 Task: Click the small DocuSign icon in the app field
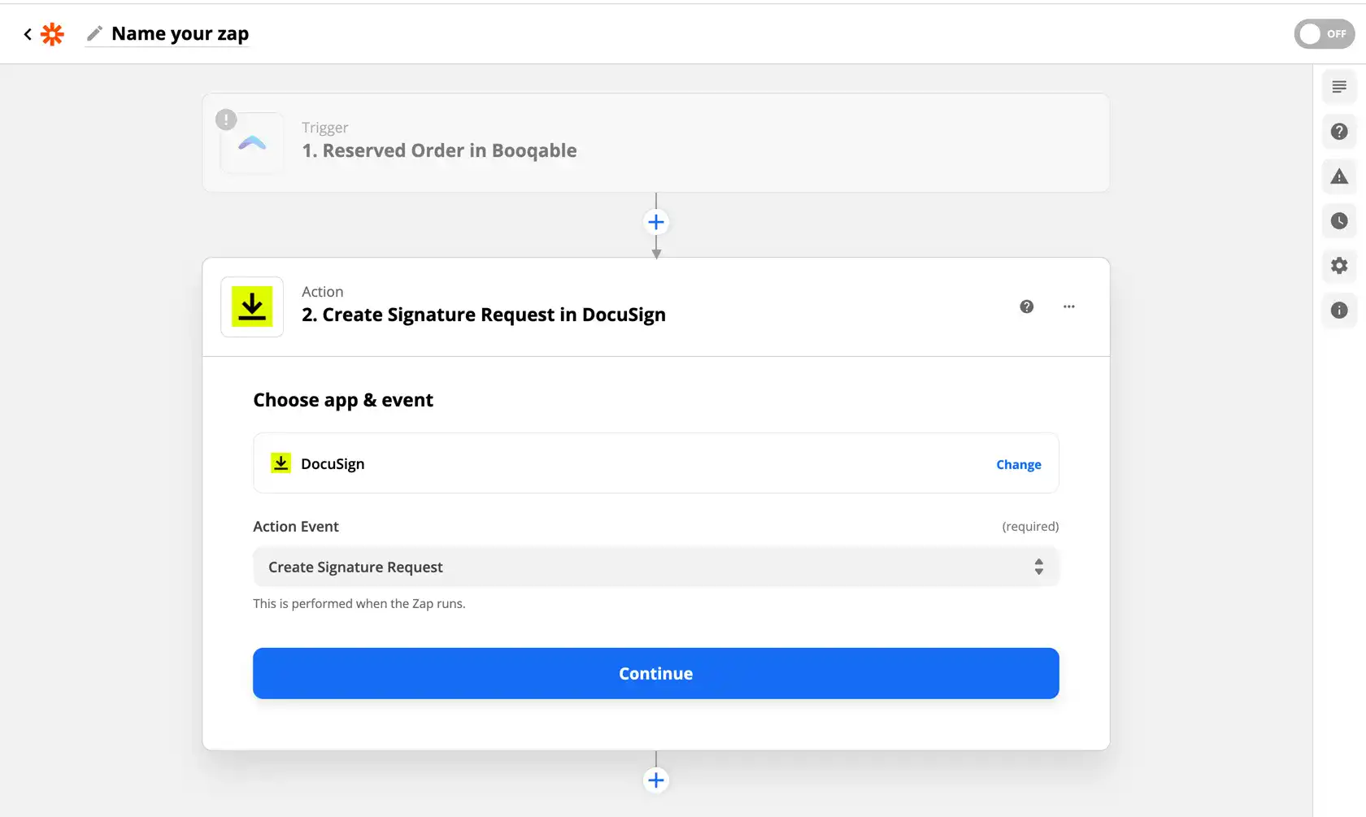tap(281, 463)
